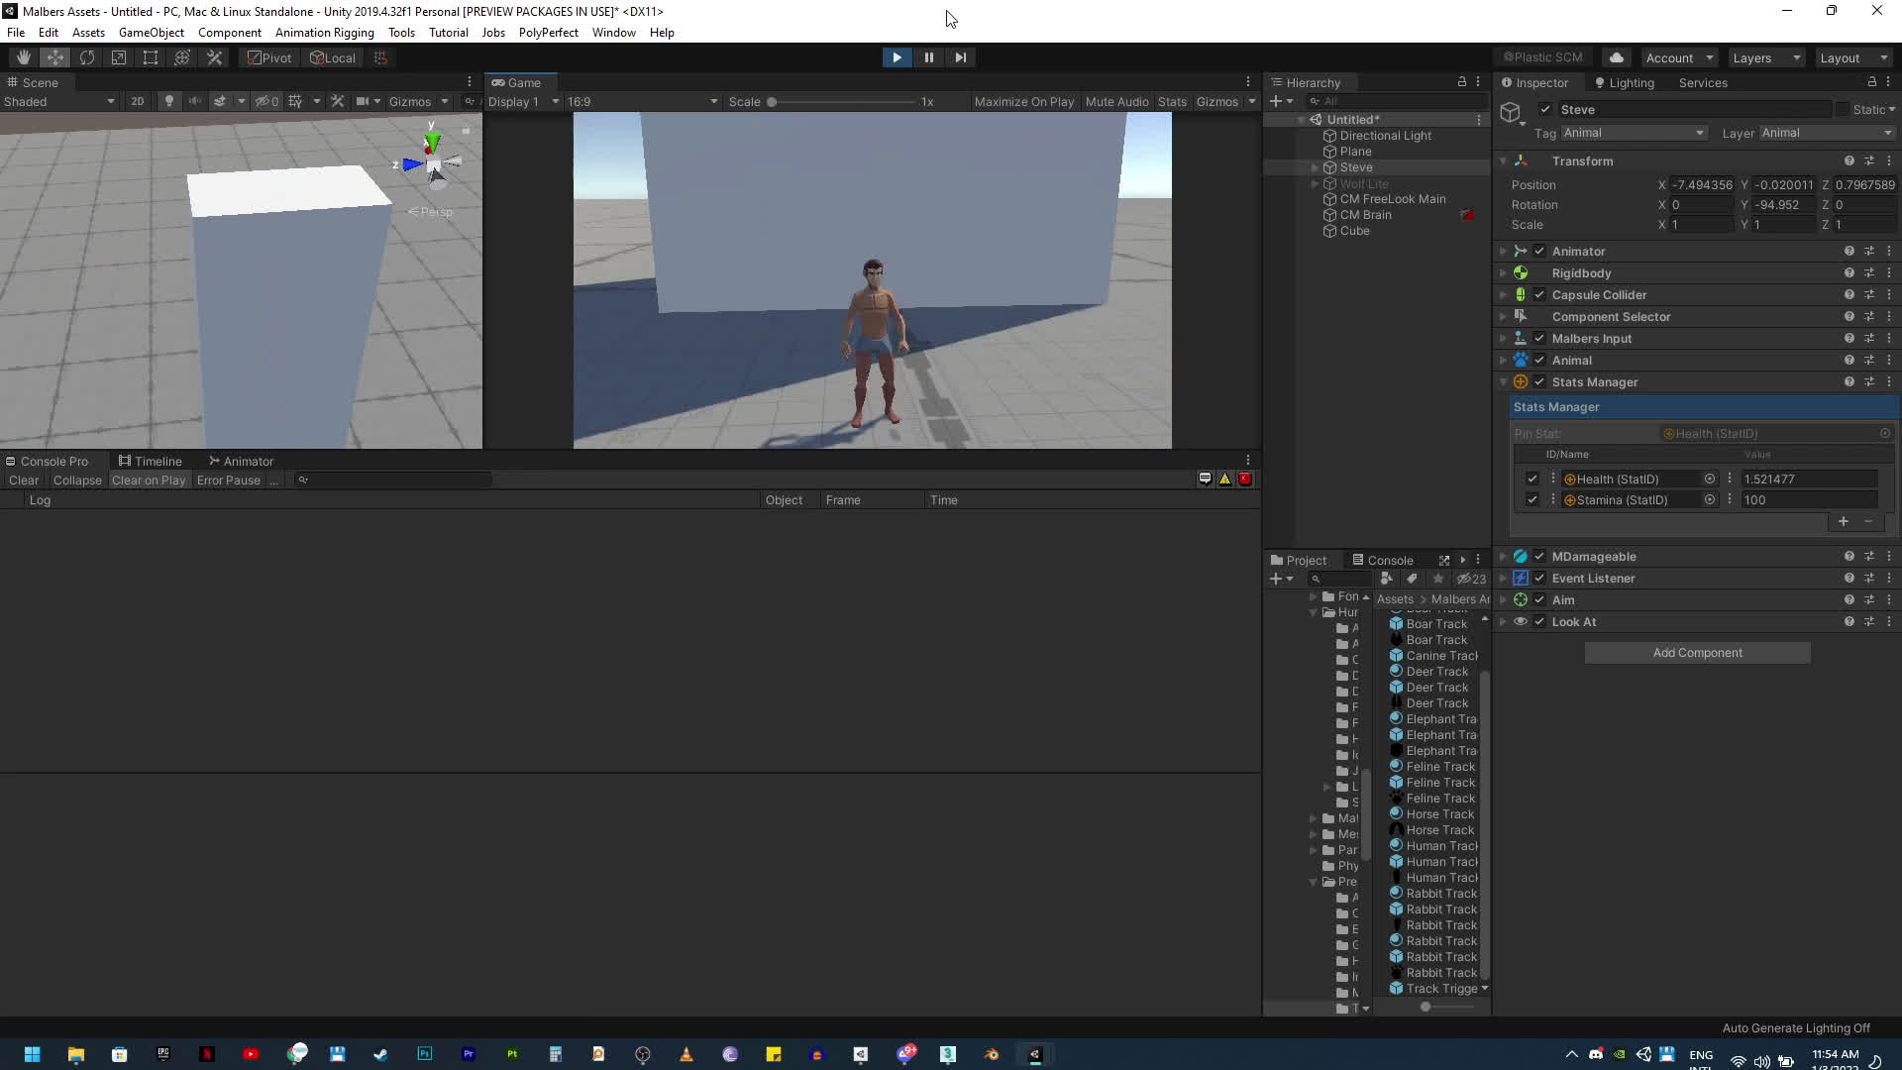Uncheck the Steve object active checkbox
The image size is (1902, 1070).
point(1545,110)
